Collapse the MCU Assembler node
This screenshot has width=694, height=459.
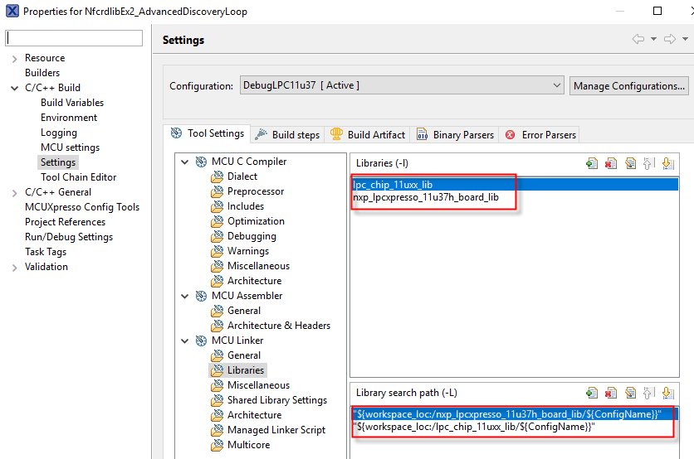tap(185, 296)
